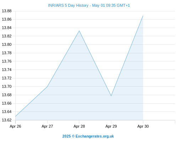
Task: Click the chart title INR/ARS 5 Day History
Action: click(89, 5)
